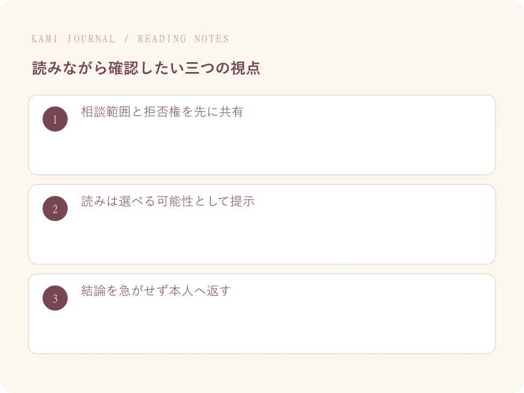
Task: Click the number 2 circle badge
Action: coord(55,209)
